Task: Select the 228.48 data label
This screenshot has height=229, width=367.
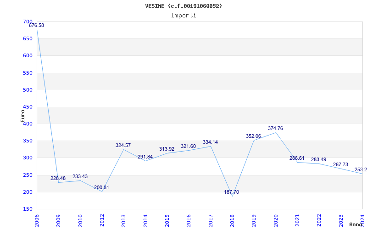Action: click(x=58, y=178)
